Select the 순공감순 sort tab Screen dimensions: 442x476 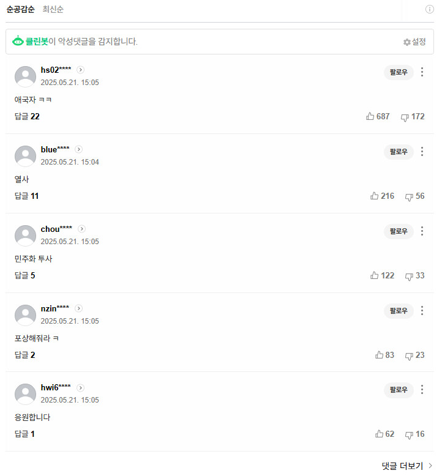[x=20, y=9]
